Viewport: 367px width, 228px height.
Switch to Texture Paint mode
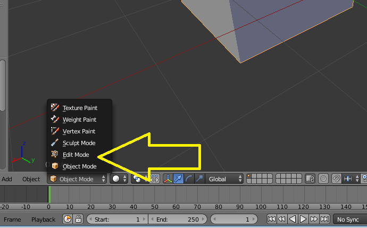pos(79,108)
